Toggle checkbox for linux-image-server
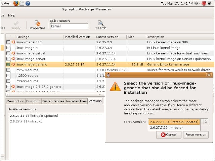The height and width of the screenshot is (161, 215). pos(8,59)
